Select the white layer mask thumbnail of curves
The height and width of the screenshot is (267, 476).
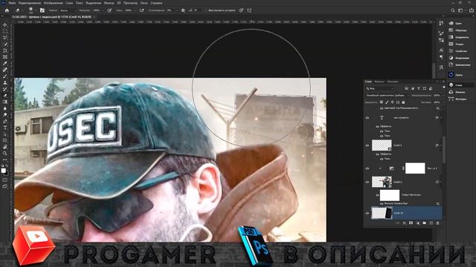pyautogui.click(x=415, y=168)
